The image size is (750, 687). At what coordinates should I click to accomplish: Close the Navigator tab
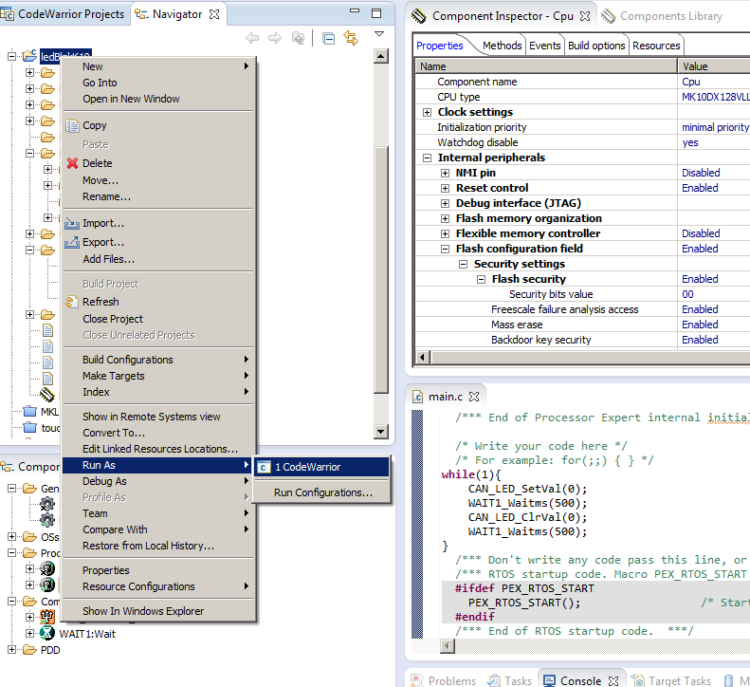coord(215,14)
